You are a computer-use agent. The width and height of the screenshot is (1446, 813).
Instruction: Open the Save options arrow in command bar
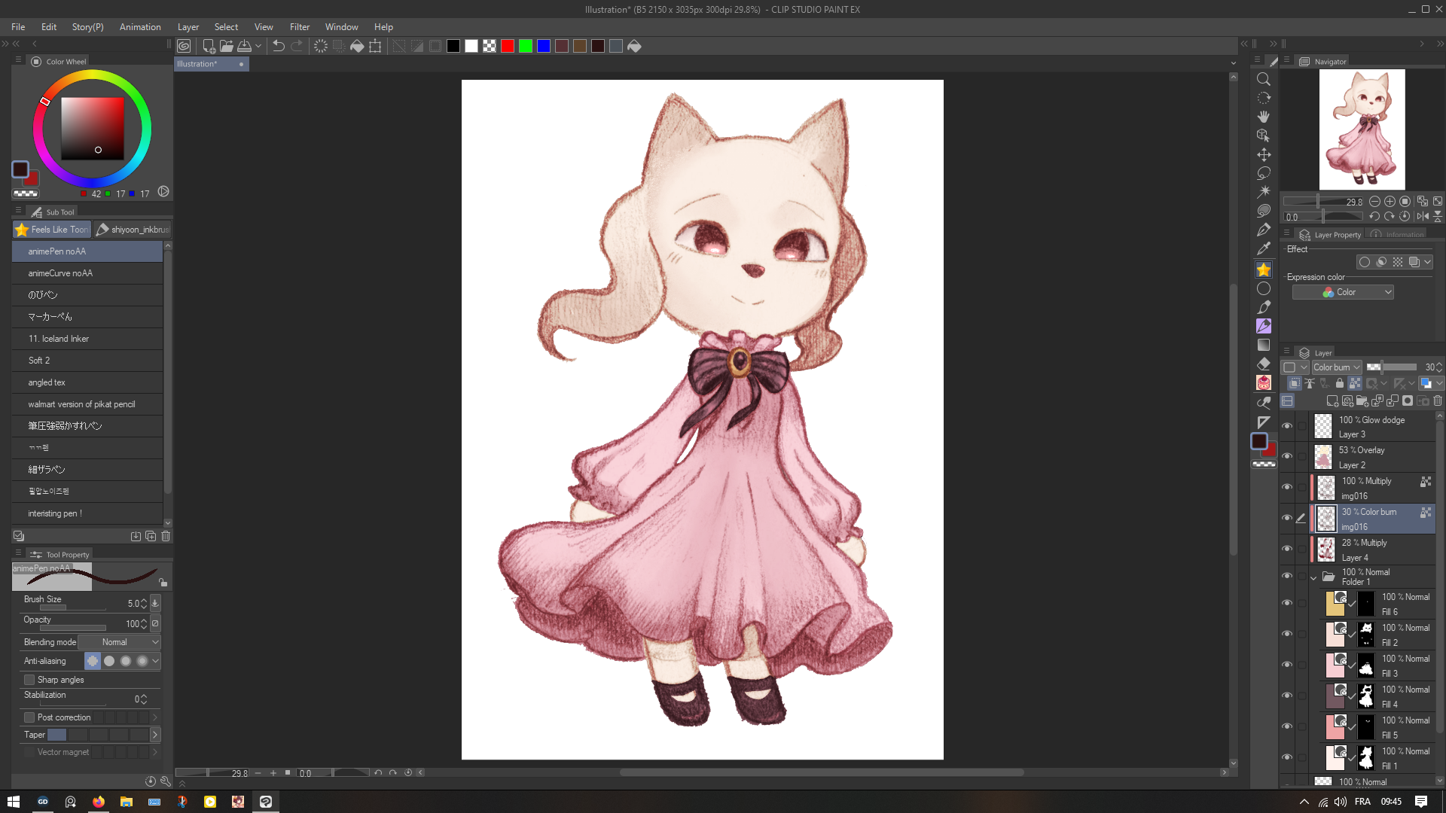pos(258,46)
